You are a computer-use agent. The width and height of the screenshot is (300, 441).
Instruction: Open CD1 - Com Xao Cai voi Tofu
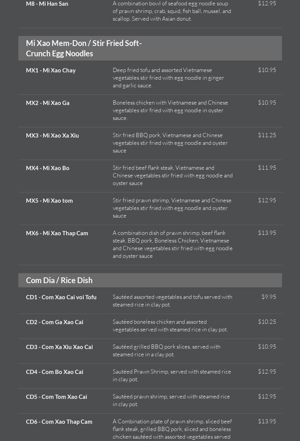(61, 297)
